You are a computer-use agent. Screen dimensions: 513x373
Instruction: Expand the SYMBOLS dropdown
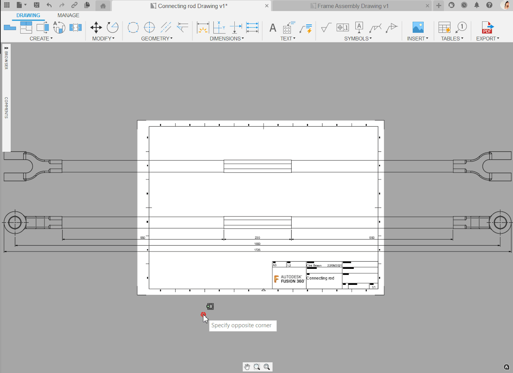tap(358, 38)
